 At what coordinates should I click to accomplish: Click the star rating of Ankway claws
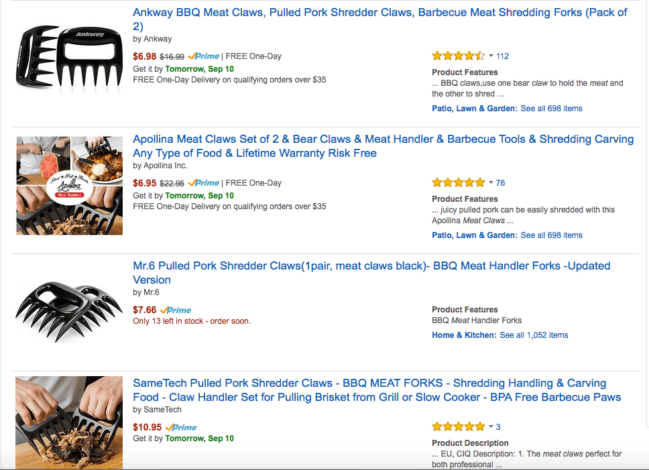click(x=458, y=56)
